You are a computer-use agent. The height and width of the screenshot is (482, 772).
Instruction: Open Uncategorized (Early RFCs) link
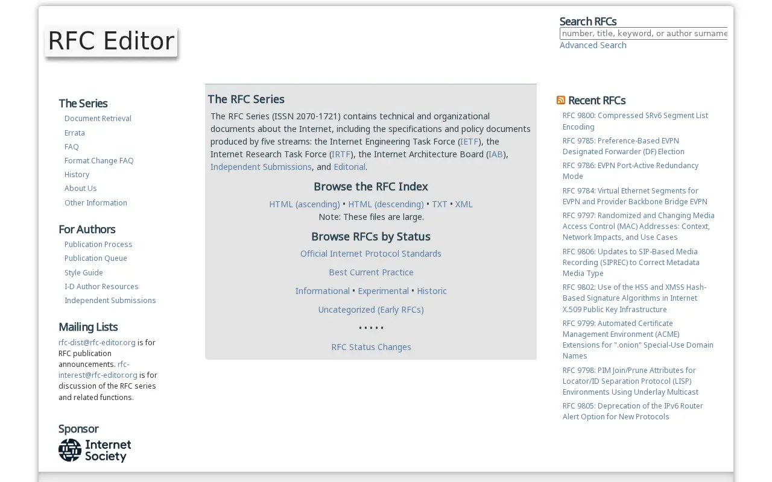coord(371,310)
